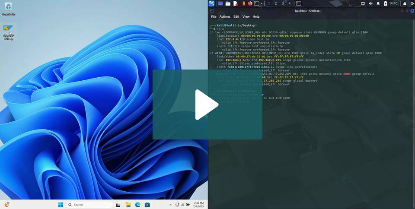This screenshot has width=415, height=209.
Task: Open the terminal Help menu
Action: coord(256,16)
